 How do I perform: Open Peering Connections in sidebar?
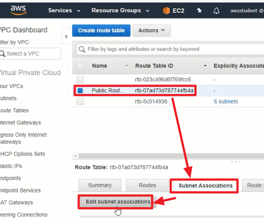(23, 214)
